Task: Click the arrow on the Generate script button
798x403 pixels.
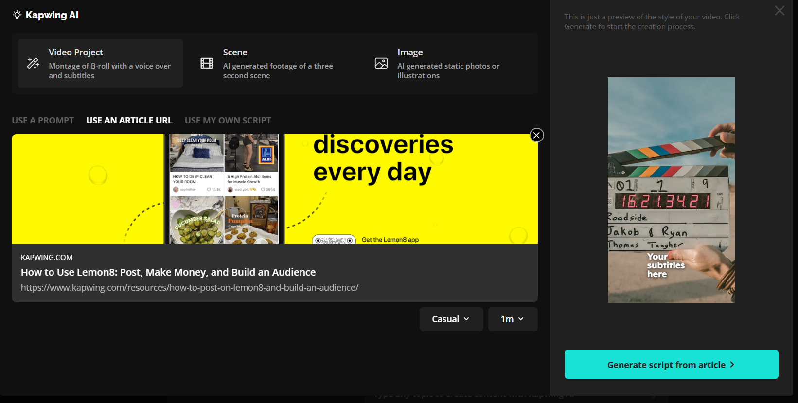Action: tap(732, 365)
